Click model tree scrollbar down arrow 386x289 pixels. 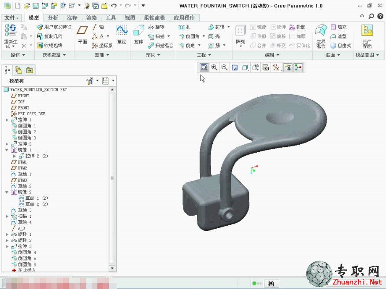click(112, 268)
